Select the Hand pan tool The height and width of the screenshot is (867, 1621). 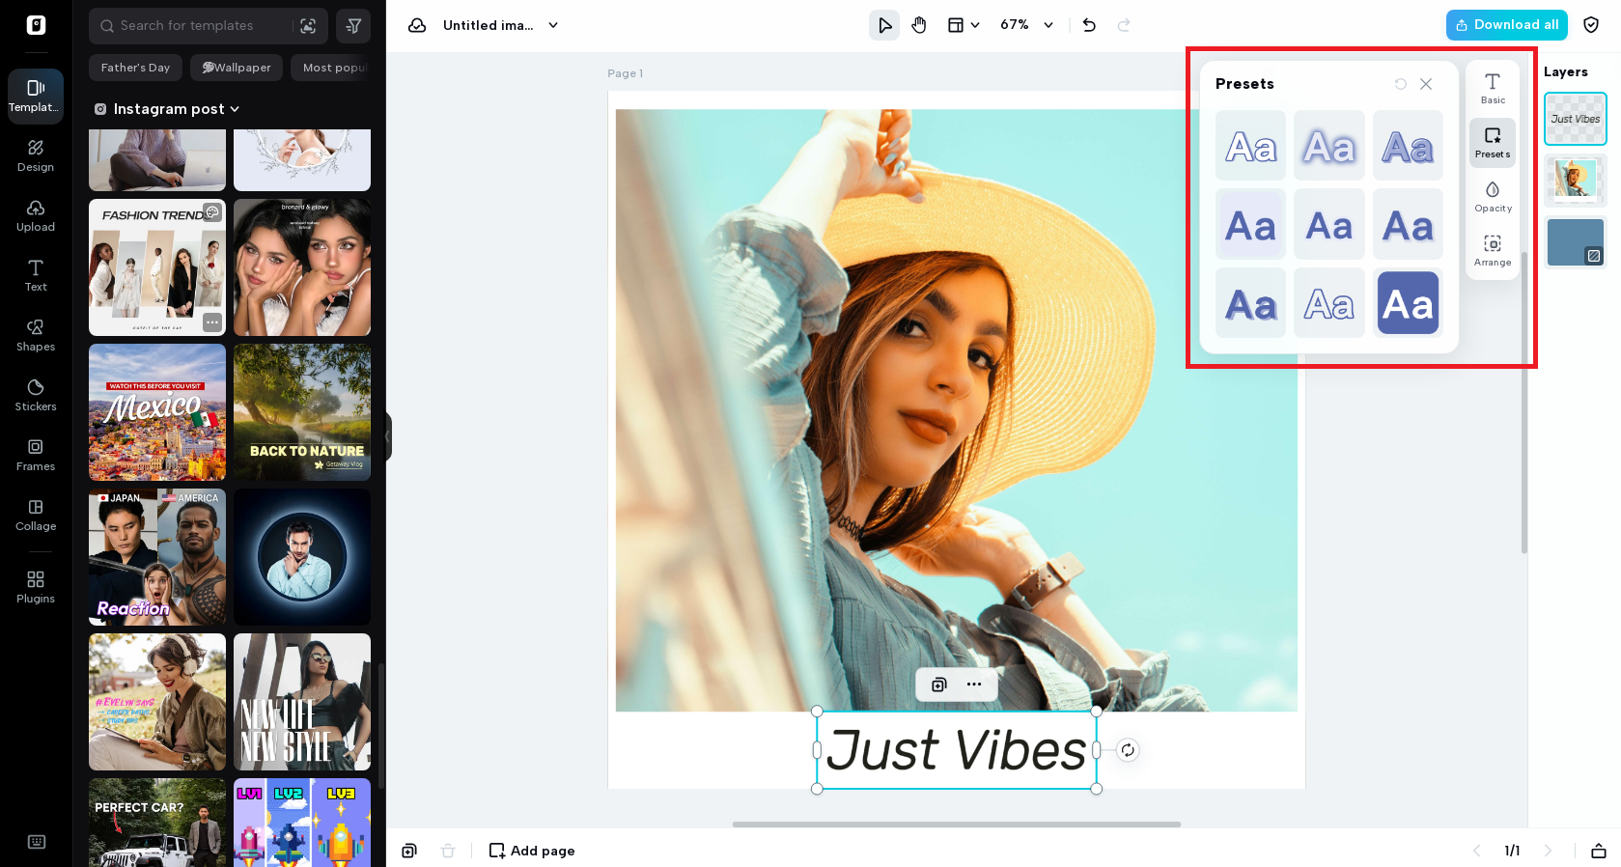(x=918, y=25)
